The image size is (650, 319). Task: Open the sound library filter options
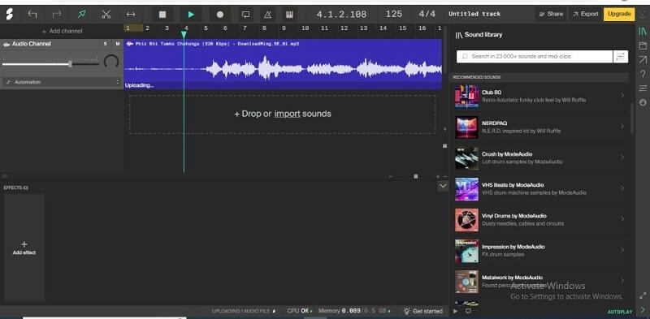point(621,56)
